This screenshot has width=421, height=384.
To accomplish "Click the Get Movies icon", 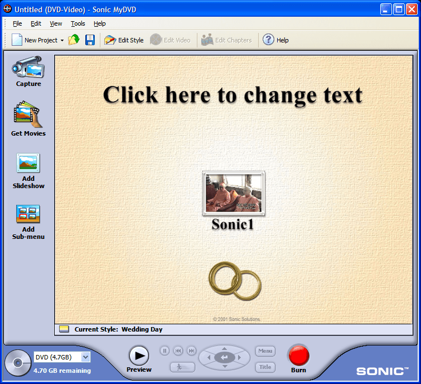I will tap(28, 114).
